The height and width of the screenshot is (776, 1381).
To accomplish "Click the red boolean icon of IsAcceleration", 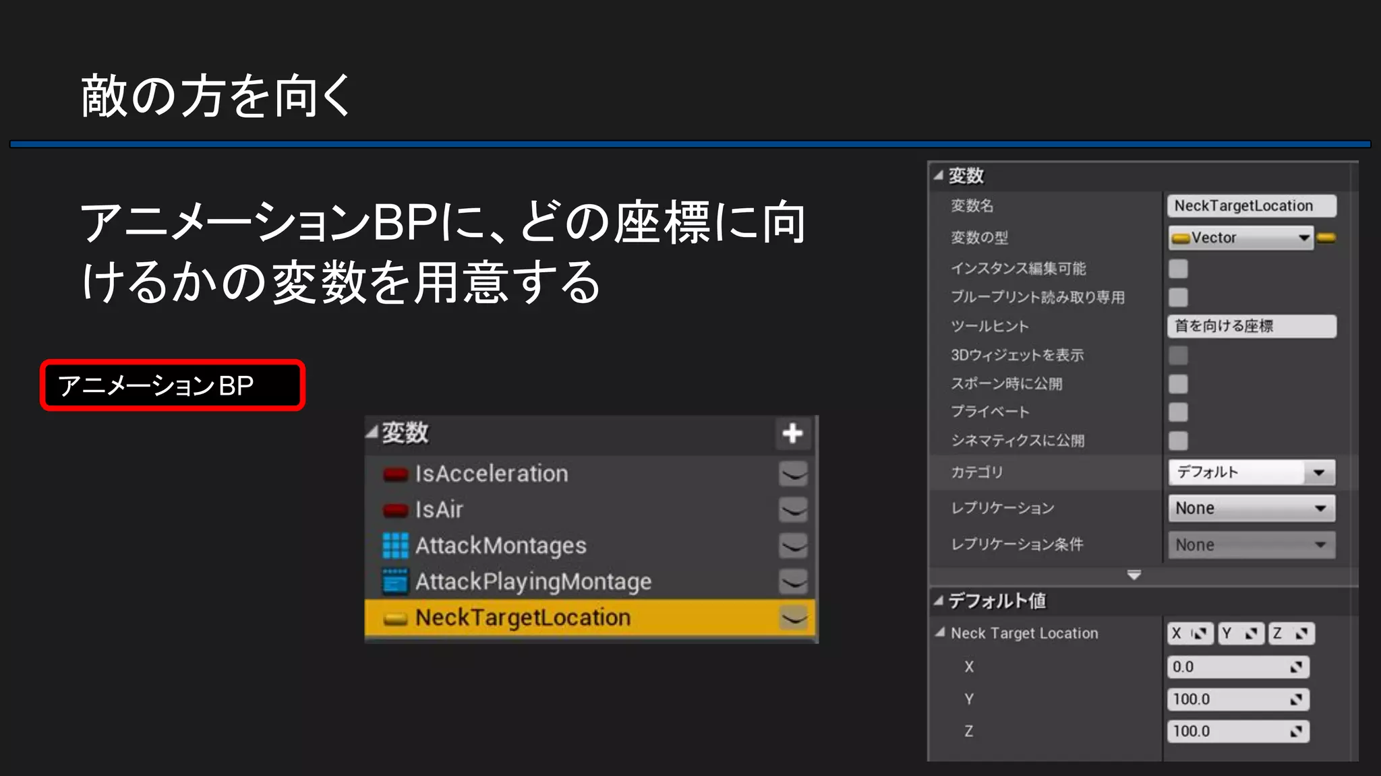I will 395,474.
